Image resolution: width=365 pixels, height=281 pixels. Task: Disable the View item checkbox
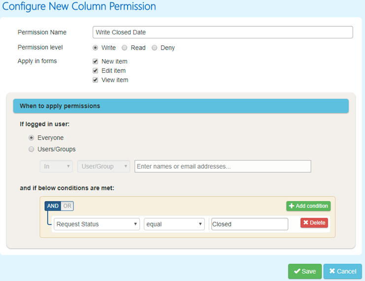(95, 80)
